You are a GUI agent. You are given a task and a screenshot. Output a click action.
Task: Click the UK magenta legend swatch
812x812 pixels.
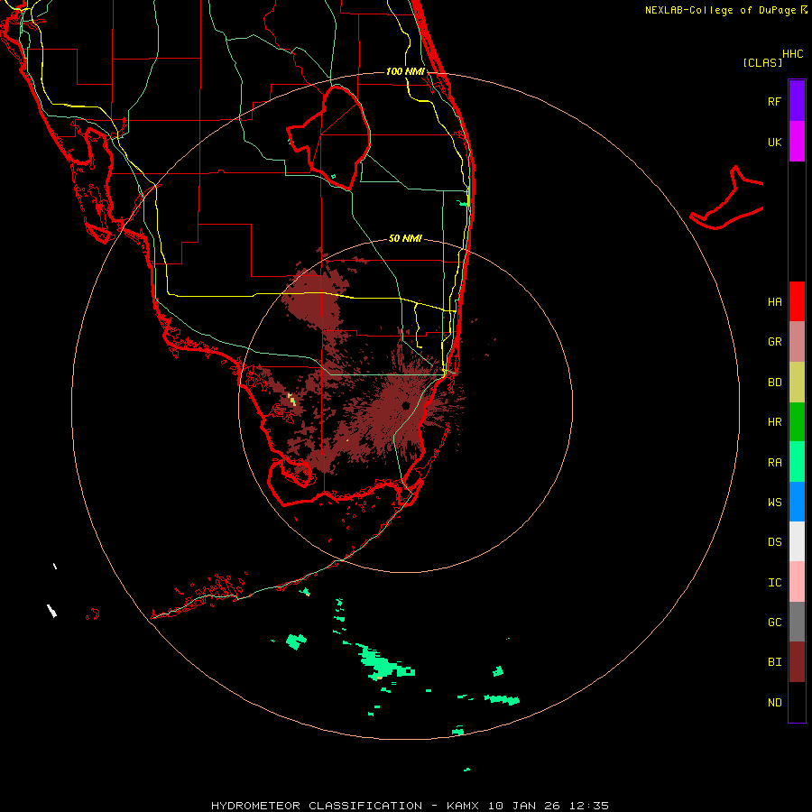tap(797, 141)
